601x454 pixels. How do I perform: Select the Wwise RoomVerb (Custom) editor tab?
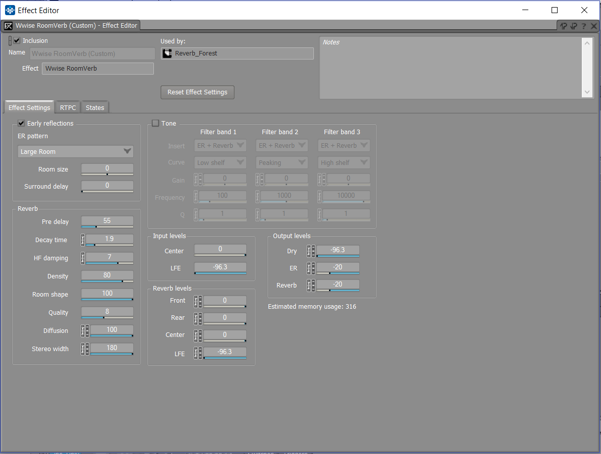tap(71, 26)
